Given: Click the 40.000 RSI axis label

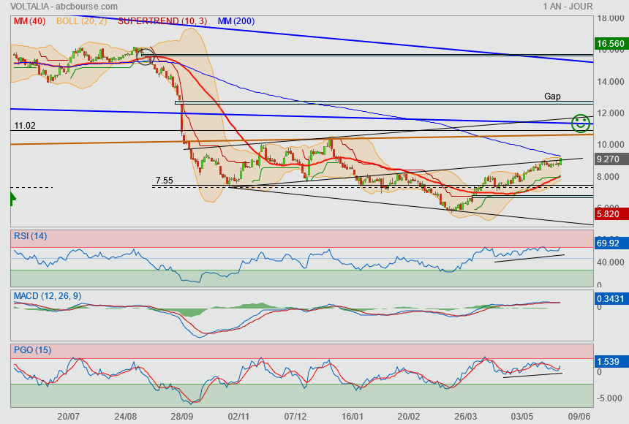Looking at the screenshot, I should coord(611,262).
